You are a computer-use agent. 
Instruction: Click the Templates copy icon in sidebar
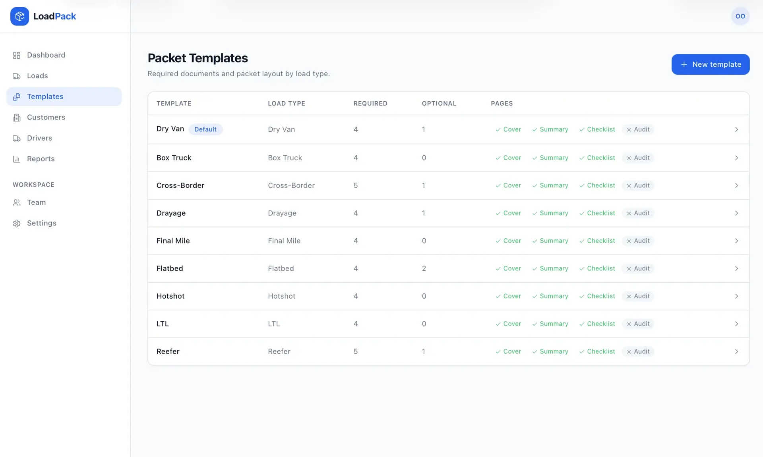pos(17,96)
